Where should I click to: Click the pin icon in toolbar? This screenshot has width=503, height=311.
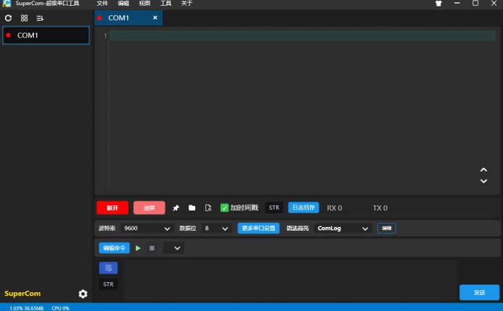coord(176,208)
